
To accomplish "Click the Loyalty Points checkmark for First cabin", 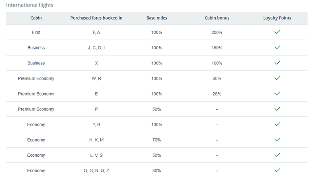I will [x=277, y=32].
